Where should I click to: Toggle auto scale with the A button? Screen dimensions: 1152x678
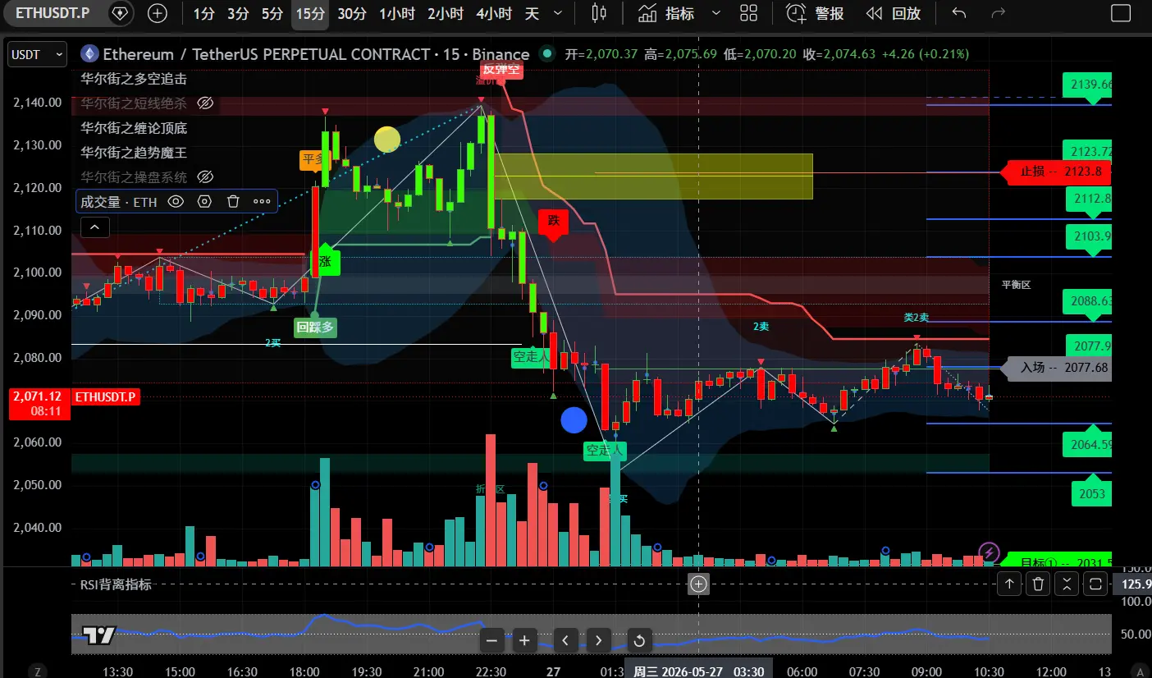click(x=1141, y=671)
